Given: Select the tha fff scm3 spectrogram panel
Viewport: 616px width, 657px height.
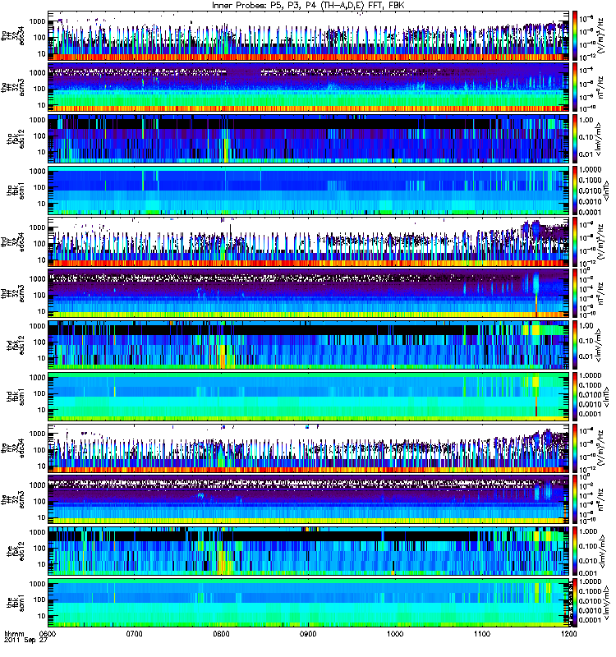Looking at the screenshot, I should (x=309, y=87).
